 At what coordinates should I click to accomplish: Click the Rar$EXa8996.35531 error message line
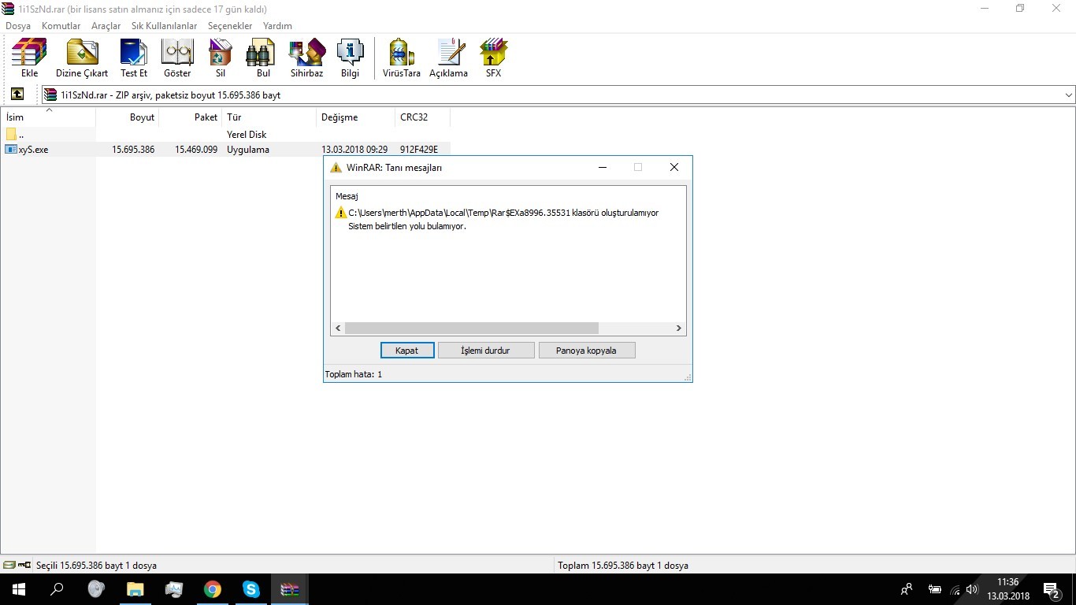[503, 213]
